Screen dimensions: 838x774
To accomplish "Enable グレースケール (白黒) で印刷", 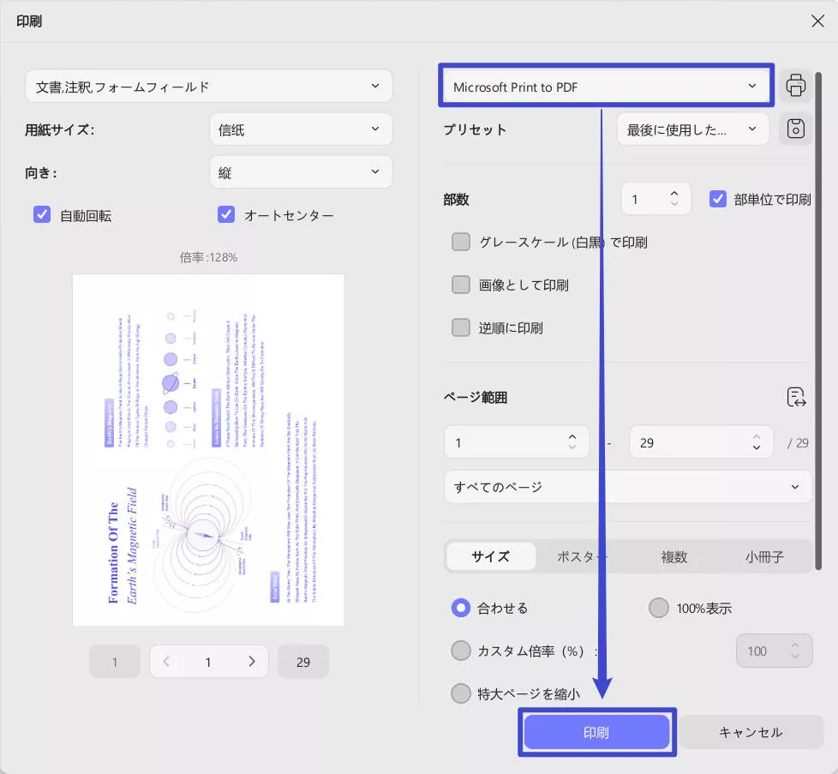I will (460, 242).
